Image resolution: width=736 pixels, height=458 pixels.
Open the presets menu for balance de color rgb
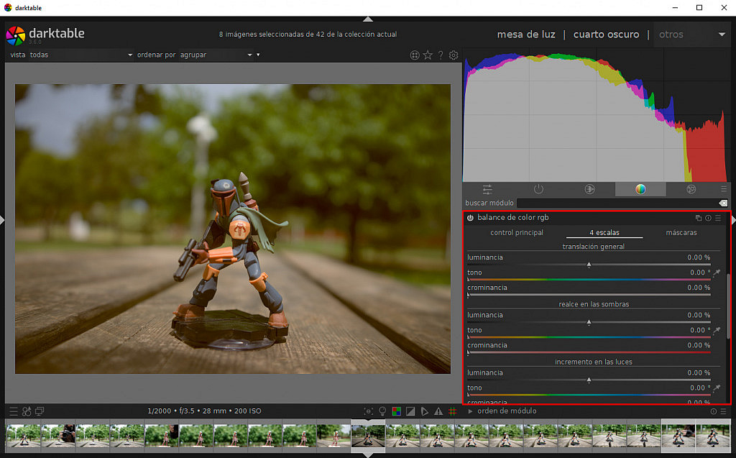(717, 217)
